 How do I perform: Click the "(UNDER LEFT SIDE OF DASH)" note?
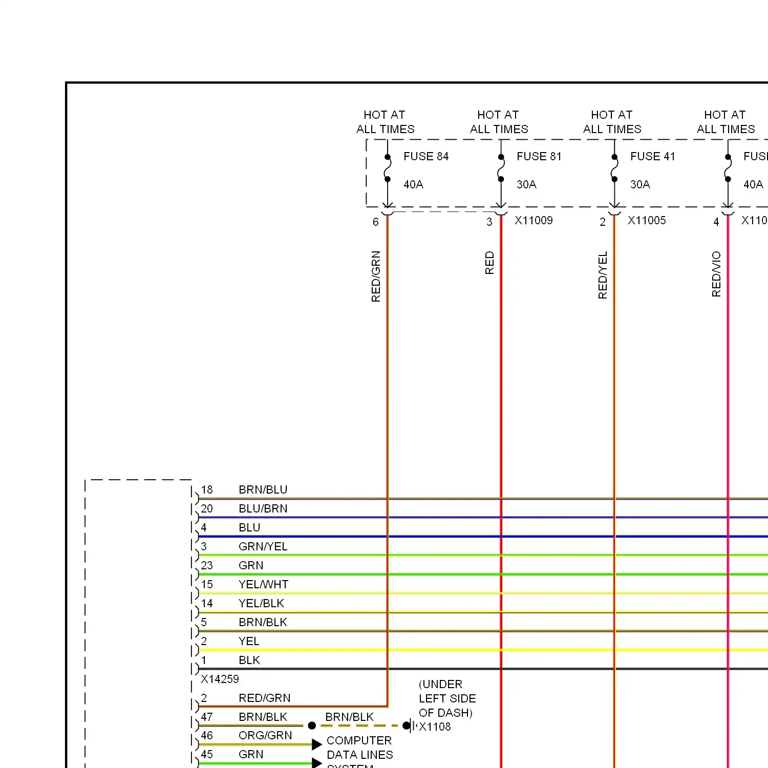click(447, 698)
